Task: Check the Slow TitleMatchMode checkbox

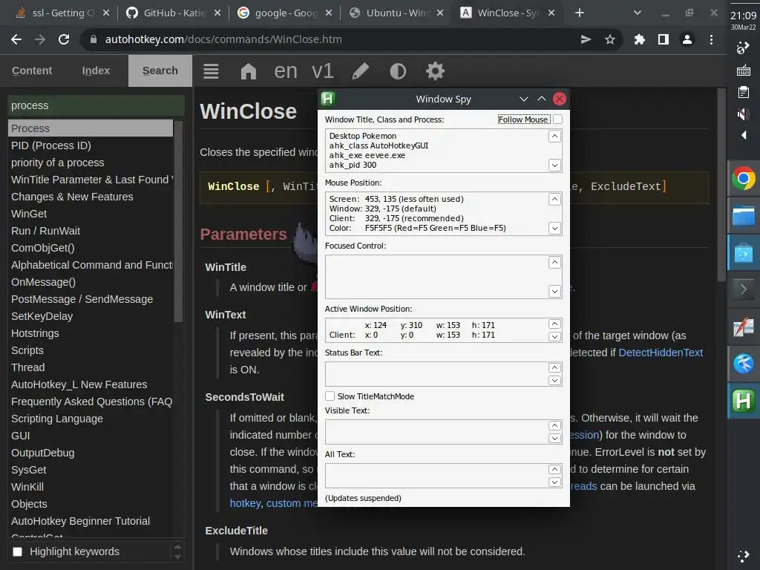Action: [330, 396]
